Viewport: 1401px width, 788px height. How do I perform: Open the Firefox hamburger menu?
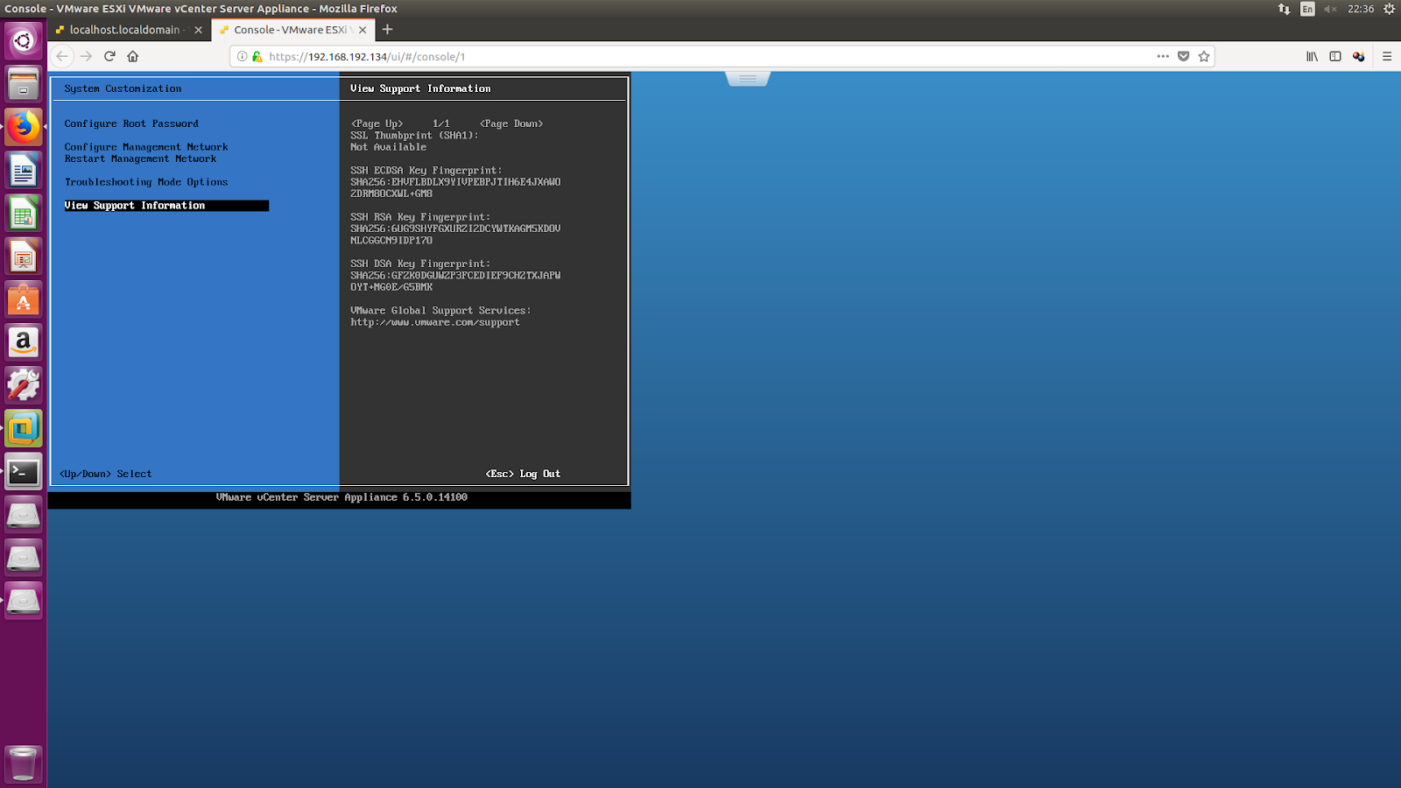[x=1387, y=56]
